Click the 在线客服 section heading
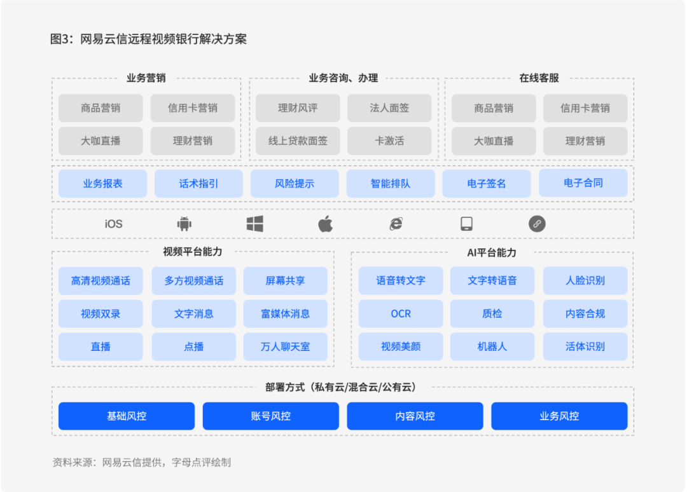 point(539,78)
